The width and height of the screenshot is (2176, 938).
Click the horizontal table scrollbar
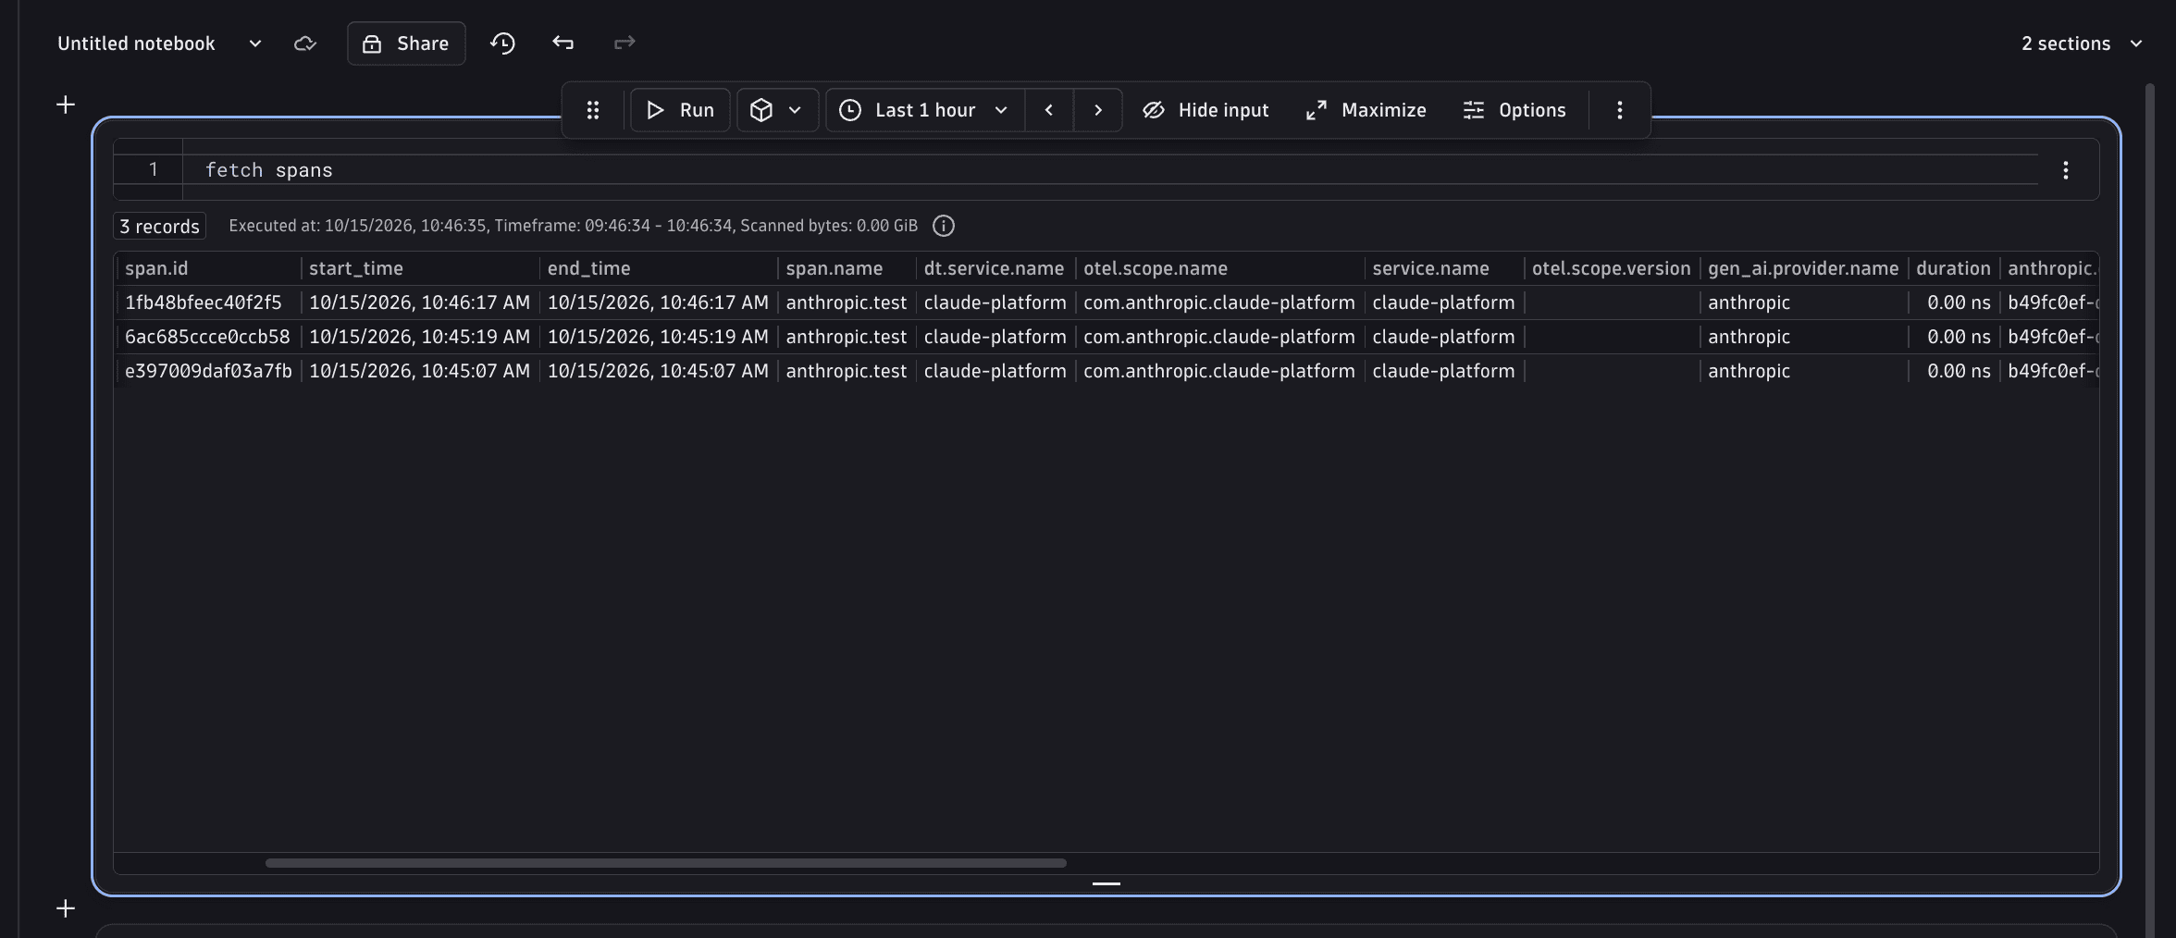666,863
